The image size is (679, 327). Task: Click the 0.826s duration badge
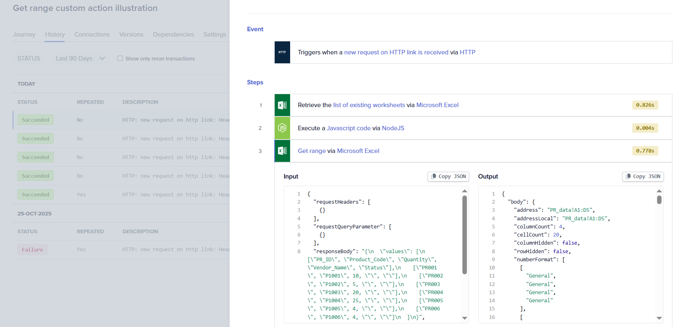[645, 105]
